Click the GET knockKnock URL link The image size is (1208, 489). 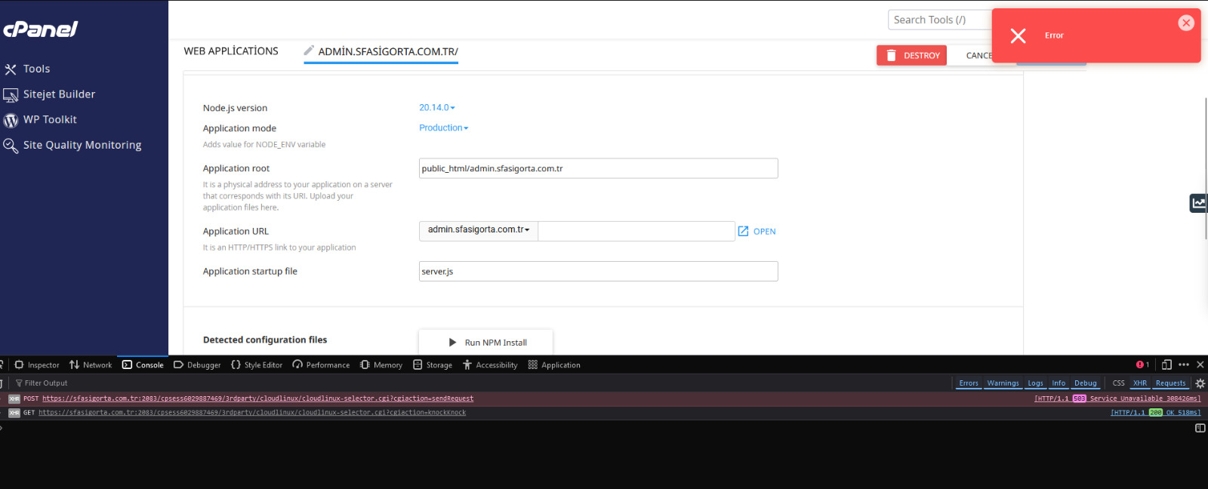pos(252,413)
